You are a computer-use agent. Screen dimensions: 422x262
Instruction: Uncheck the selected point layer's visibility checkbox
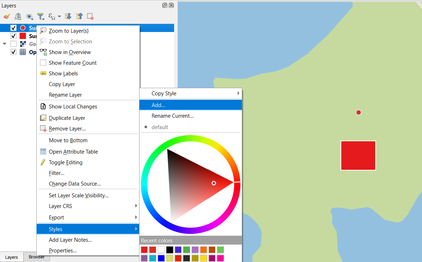[x=13, y=28]
